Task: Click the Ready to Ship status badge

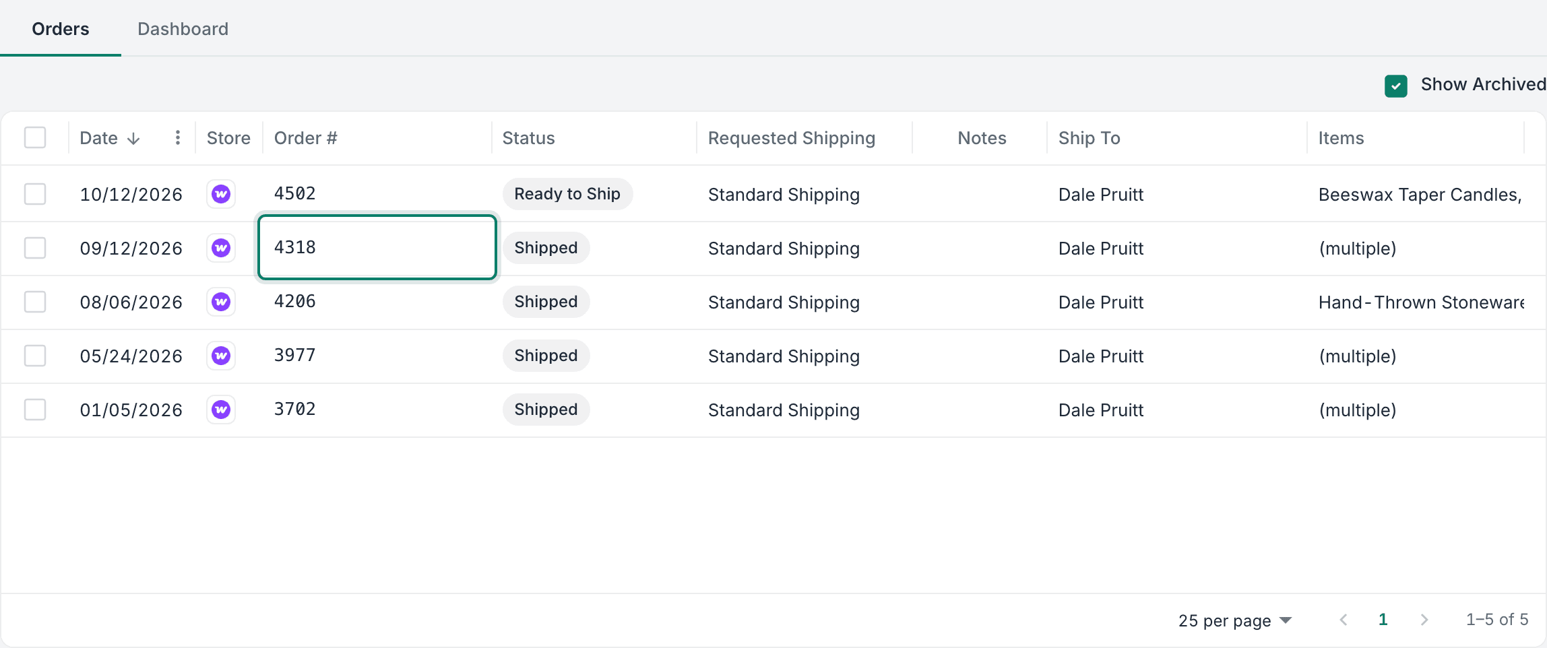Action: pyautogui.click(x=567, y=194)
